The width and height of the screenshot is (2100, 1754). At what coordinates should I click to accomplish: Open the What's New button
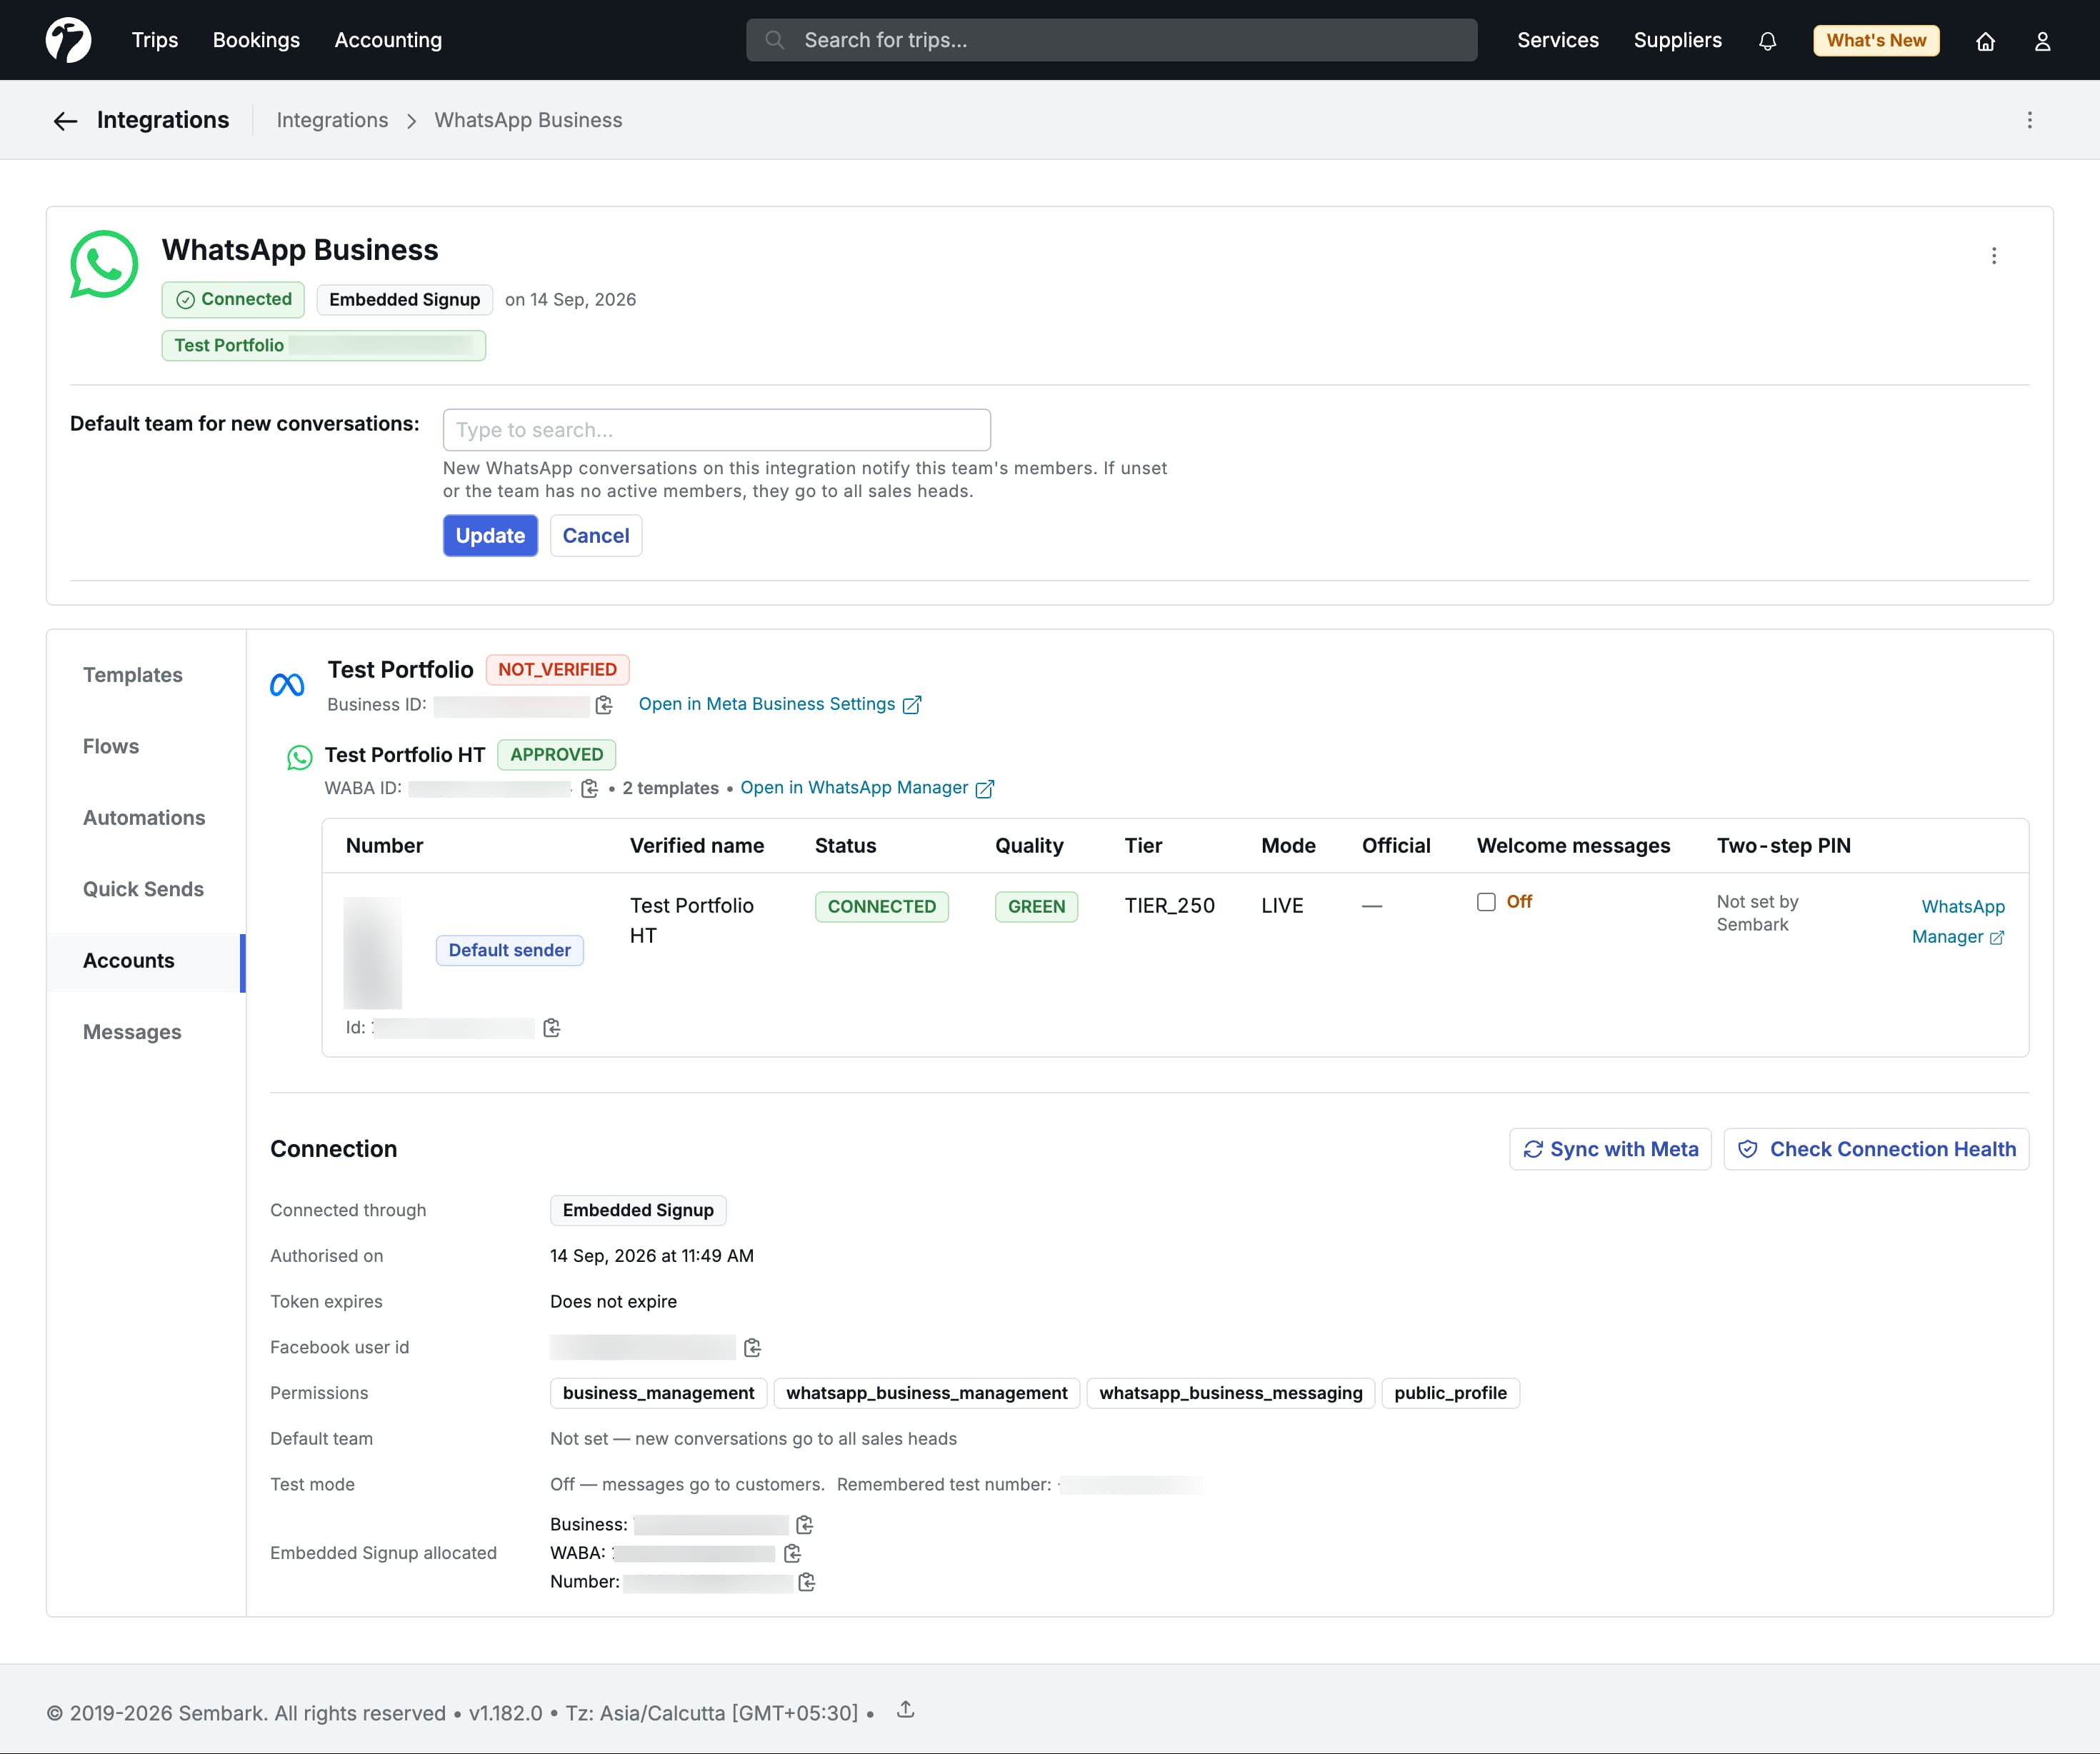pos(1876,41)
